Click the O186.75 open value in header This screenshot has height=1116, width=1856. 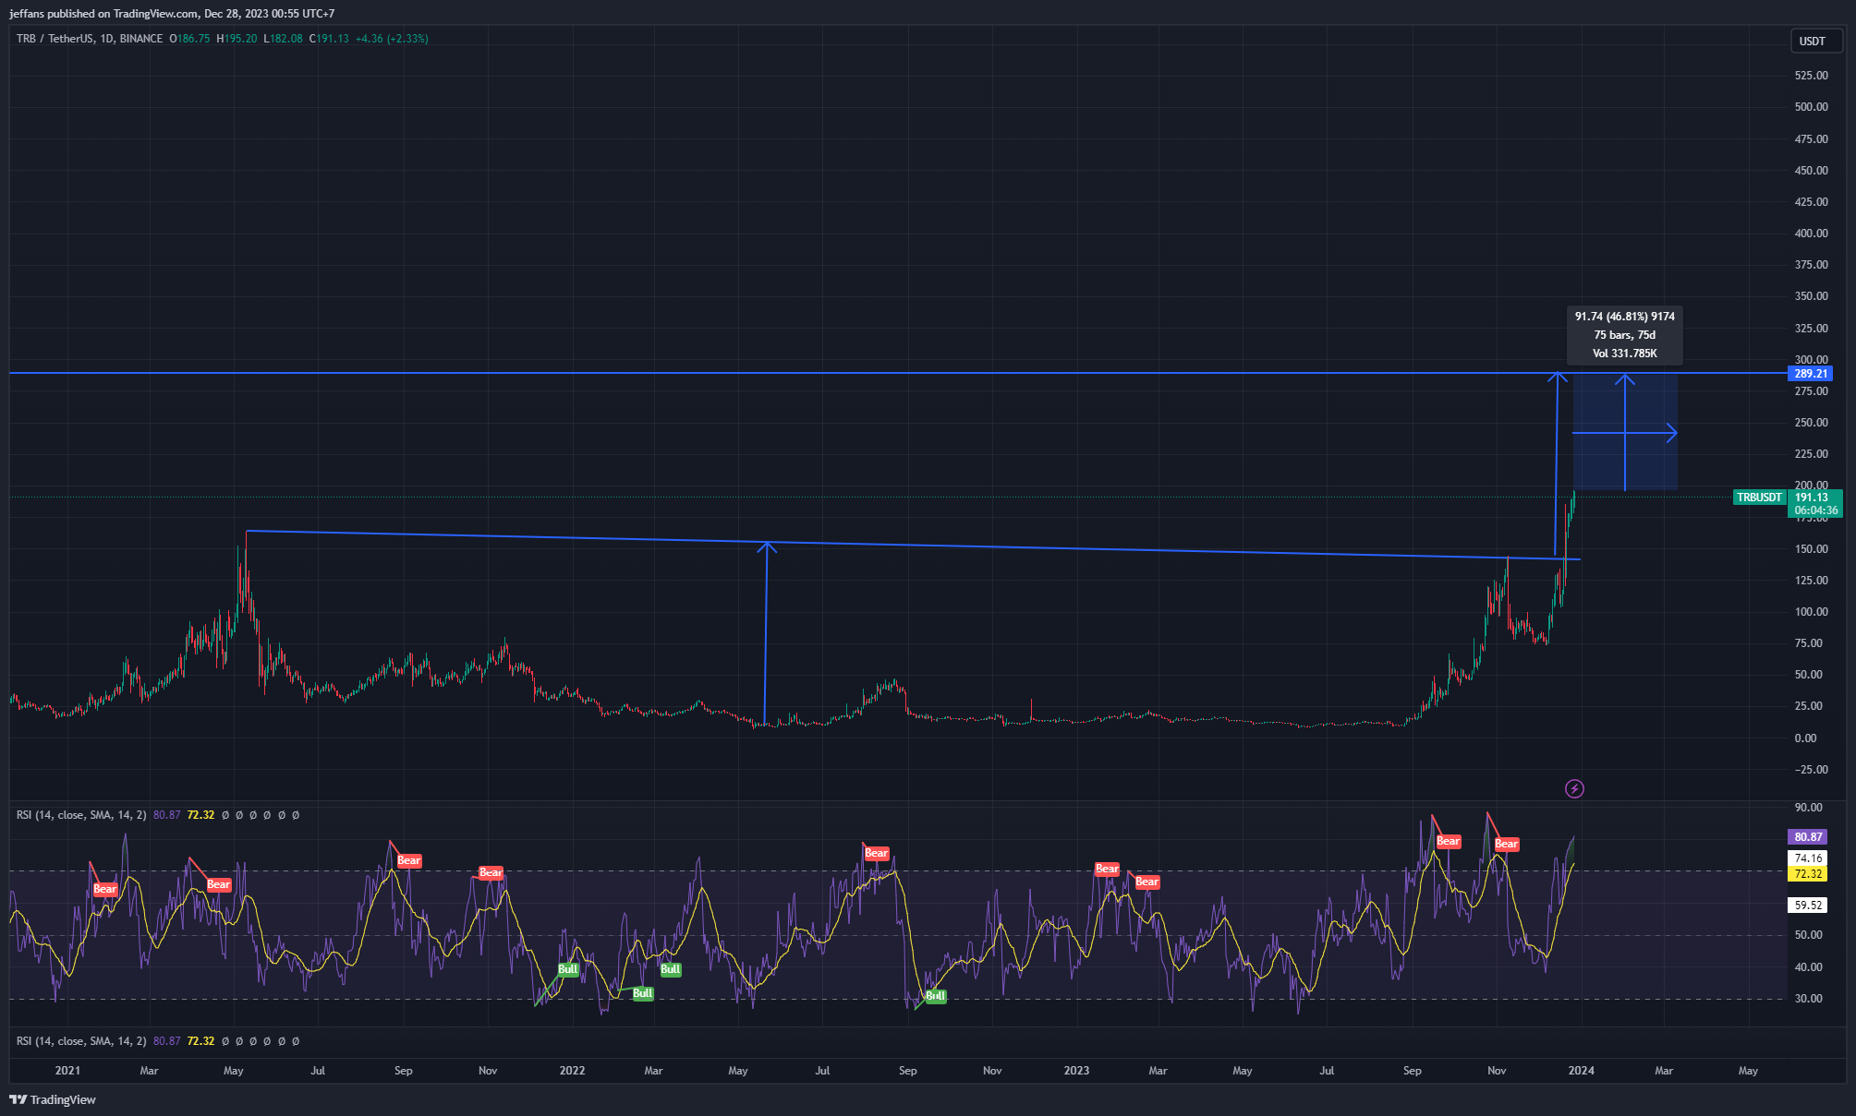tap(189, 39)
